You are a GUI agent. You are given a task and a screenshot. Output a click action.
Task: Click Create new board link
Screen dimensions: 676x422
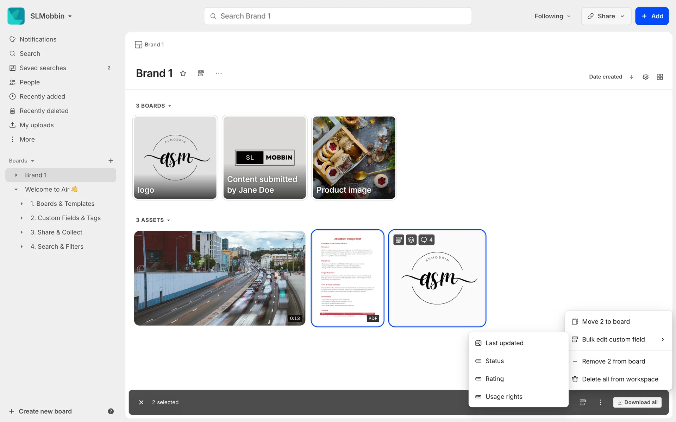[x=45, y=411]
